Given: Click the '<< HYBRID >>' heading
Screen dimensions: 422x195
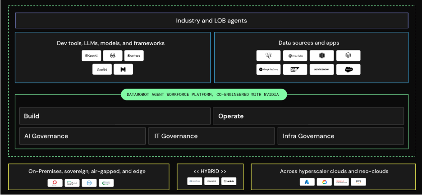Looking at the screenshot, I should pos(210,171).
